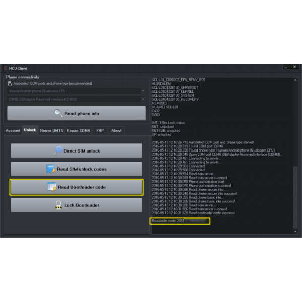Click the 'NETSUB: unlocked' log line

[x=166, y=130]
